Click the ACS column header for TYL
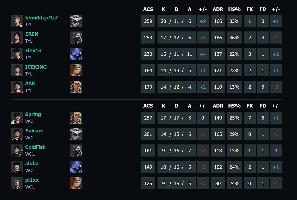297x200 pixels. (148, 9)
